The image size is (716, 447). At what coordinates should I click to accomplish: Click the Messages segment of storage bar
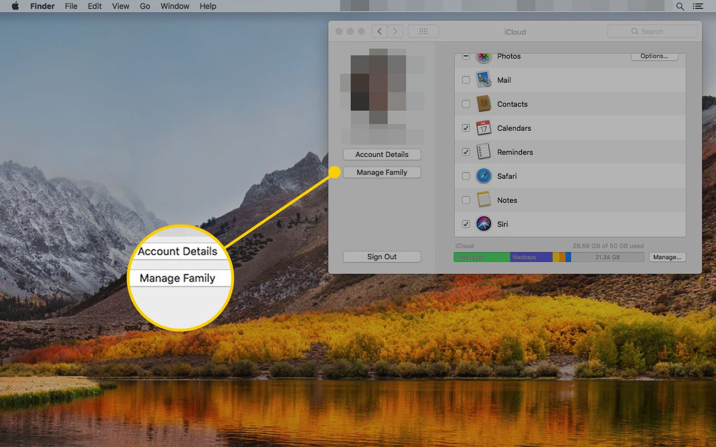coord(482,257)
